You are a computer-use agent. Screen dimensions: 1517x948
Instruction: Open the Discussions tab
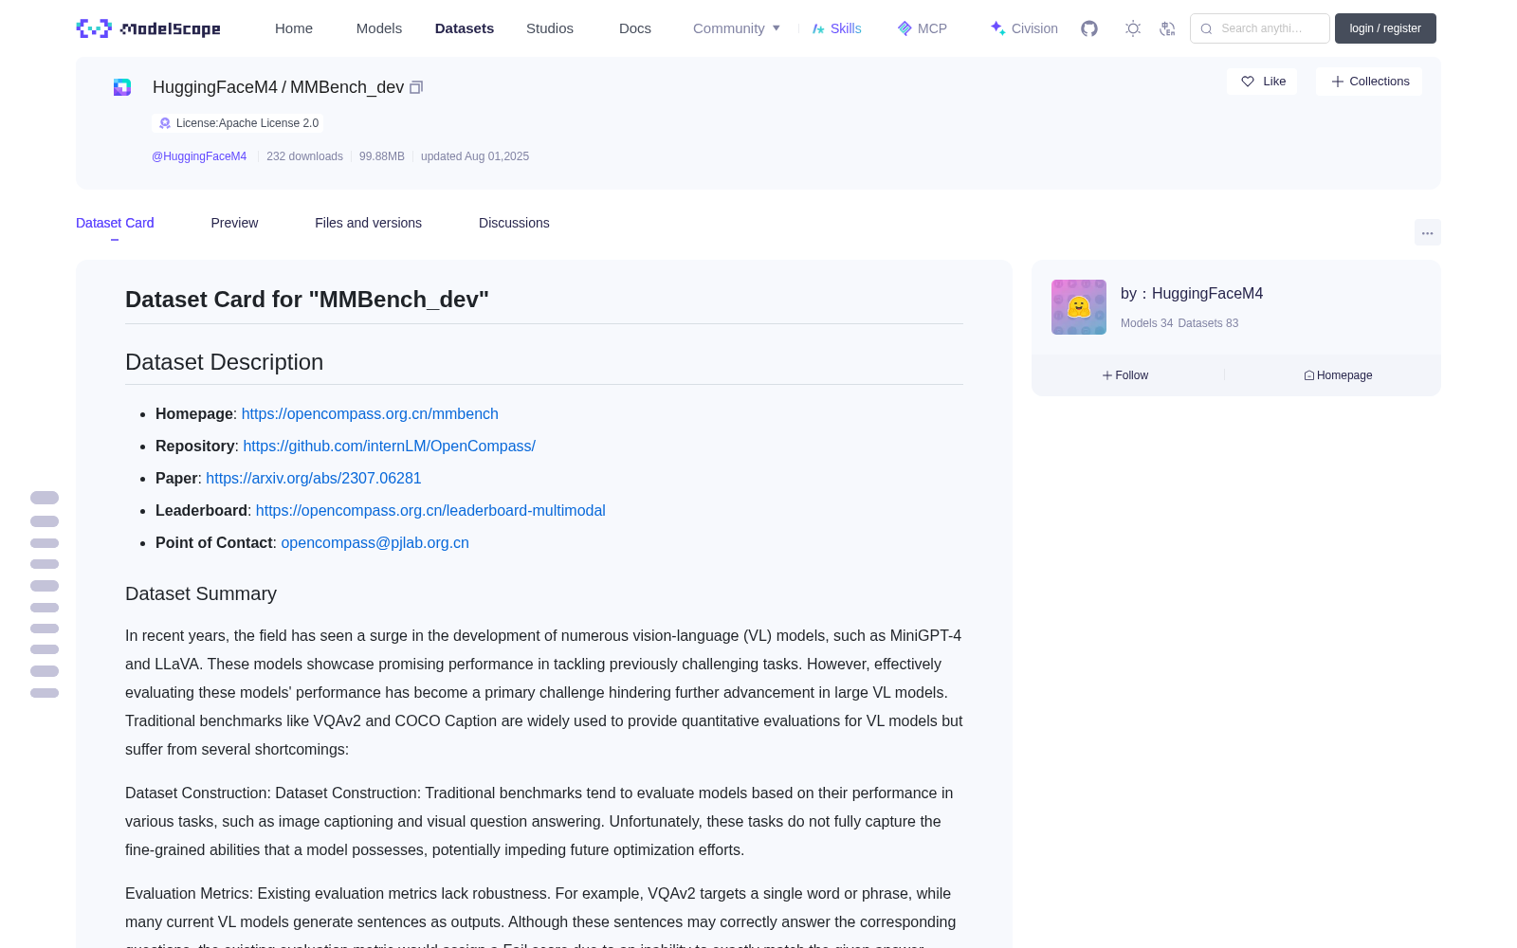(x=514, y=223)
